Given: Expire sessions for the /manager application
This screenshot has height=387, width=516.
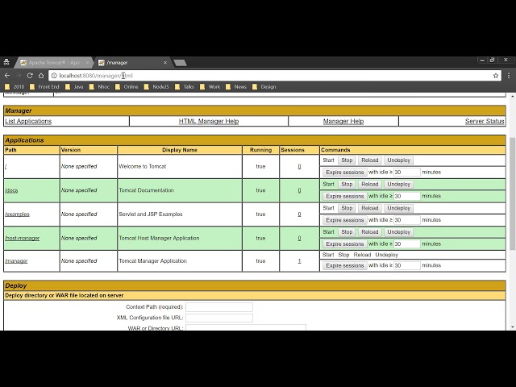Looking at the screenshot, I should click(x=345, y=265).
